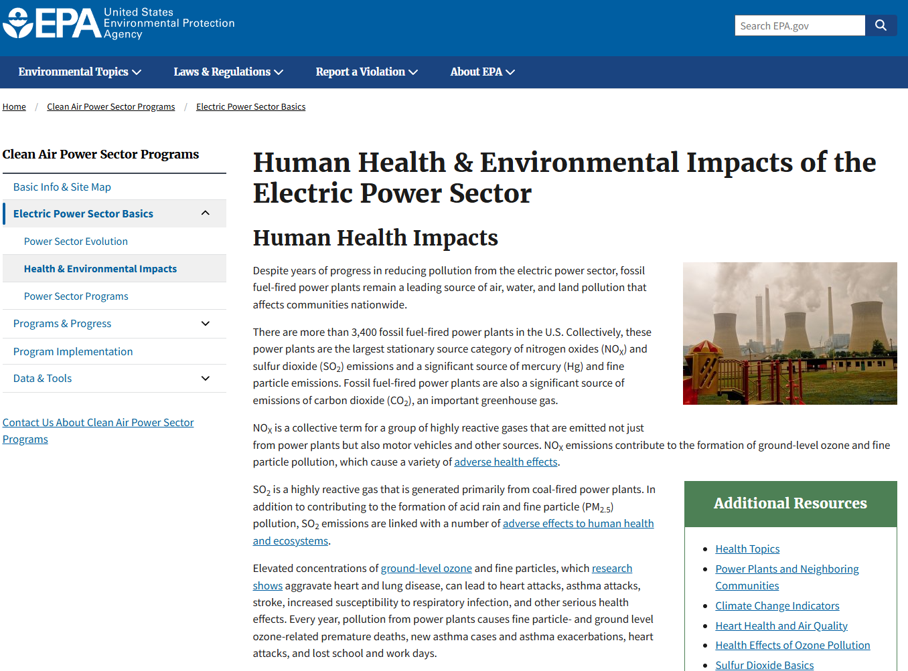
Task: Focus the Search EPA.gov field
Action: [x=800, y=25]
